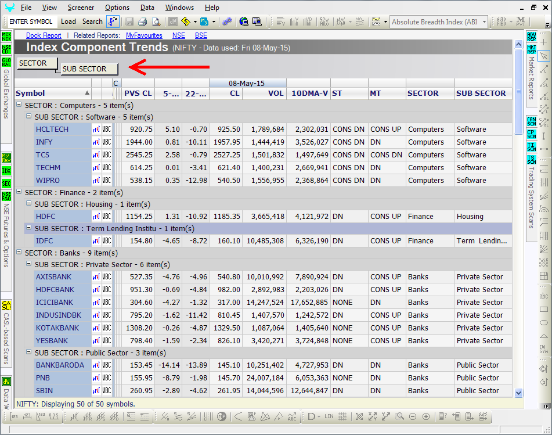
Task: Click the LIN scale toolbar icon
Action: point(329,416)
